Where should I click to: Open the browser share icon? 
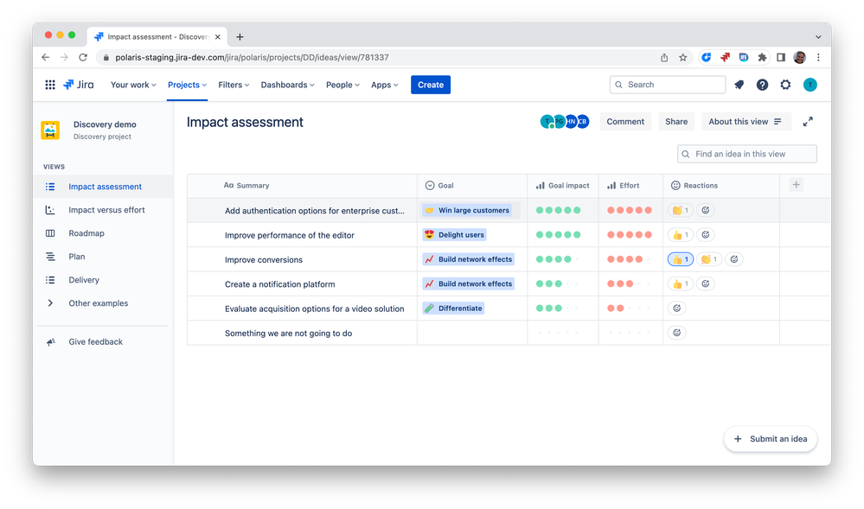tap(664, 57)
